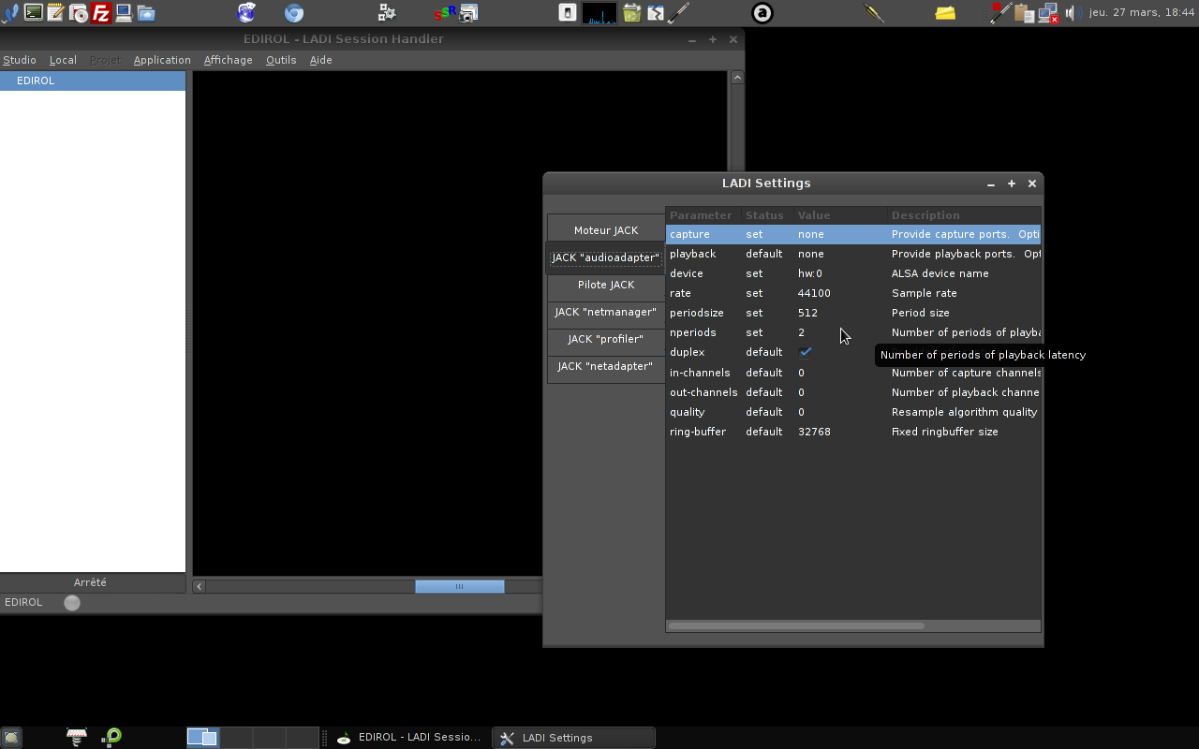The image size is (1199, 749).
Task: Open the notepad text editor launcher
Action: tap(56, 13)
